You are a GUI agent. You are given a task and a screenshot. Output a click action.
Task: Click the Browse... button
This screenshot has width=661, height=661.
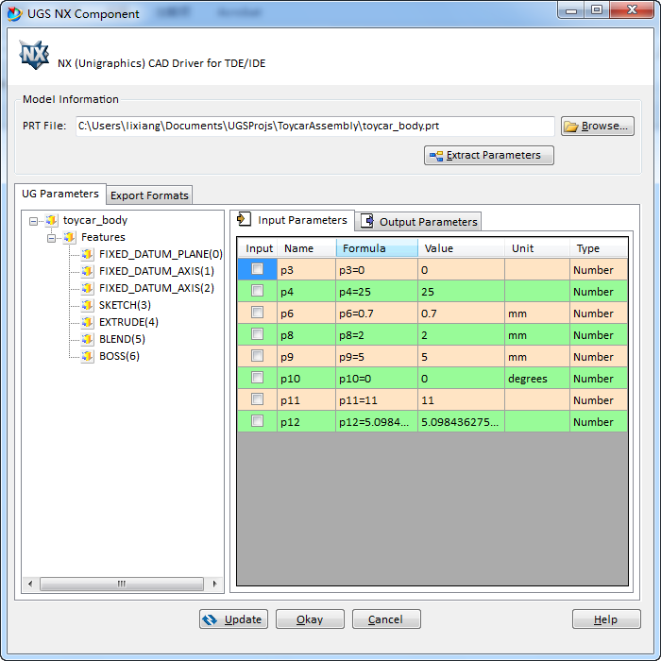[598, 126]
